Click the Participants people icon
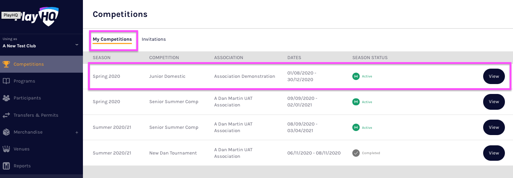The width and height of the screenshot is (513, 178). coord(6,98)
